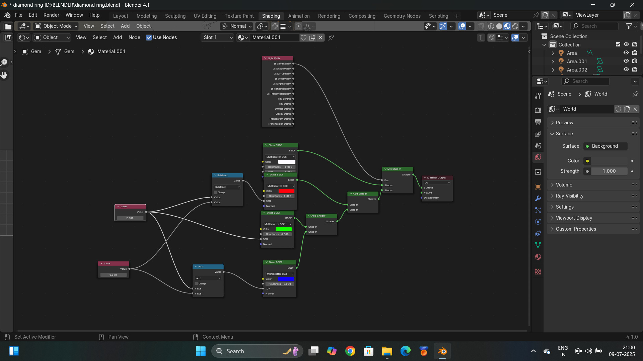
Task: Hide the Area.001 light in viewport
Action: 626,61
